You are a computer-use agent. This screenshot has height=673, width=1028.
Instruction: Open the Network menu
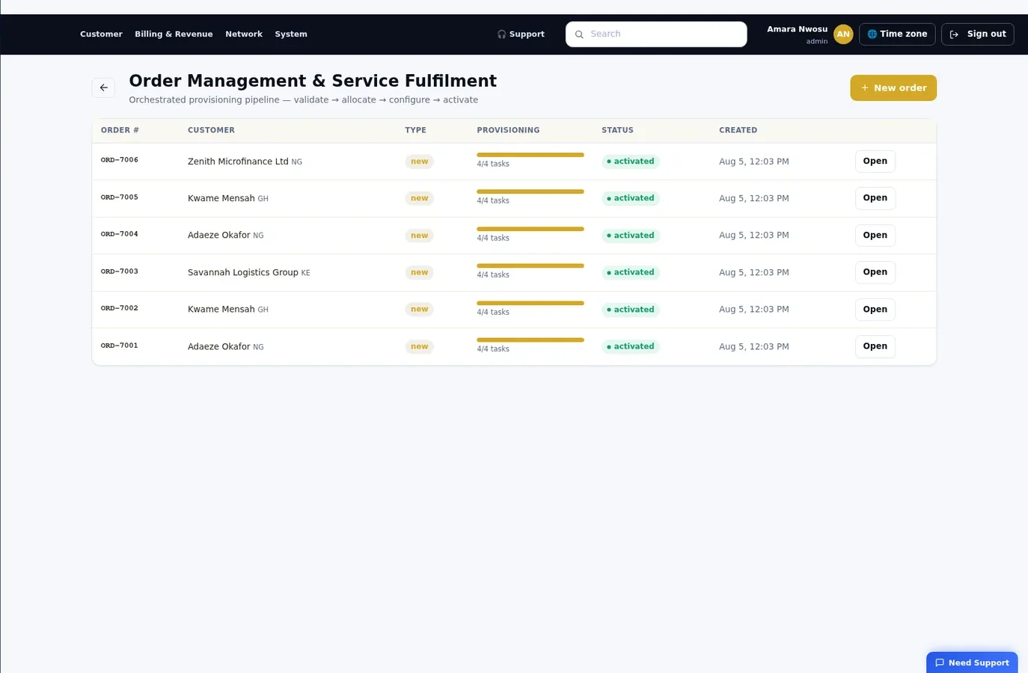coord(244,34)
